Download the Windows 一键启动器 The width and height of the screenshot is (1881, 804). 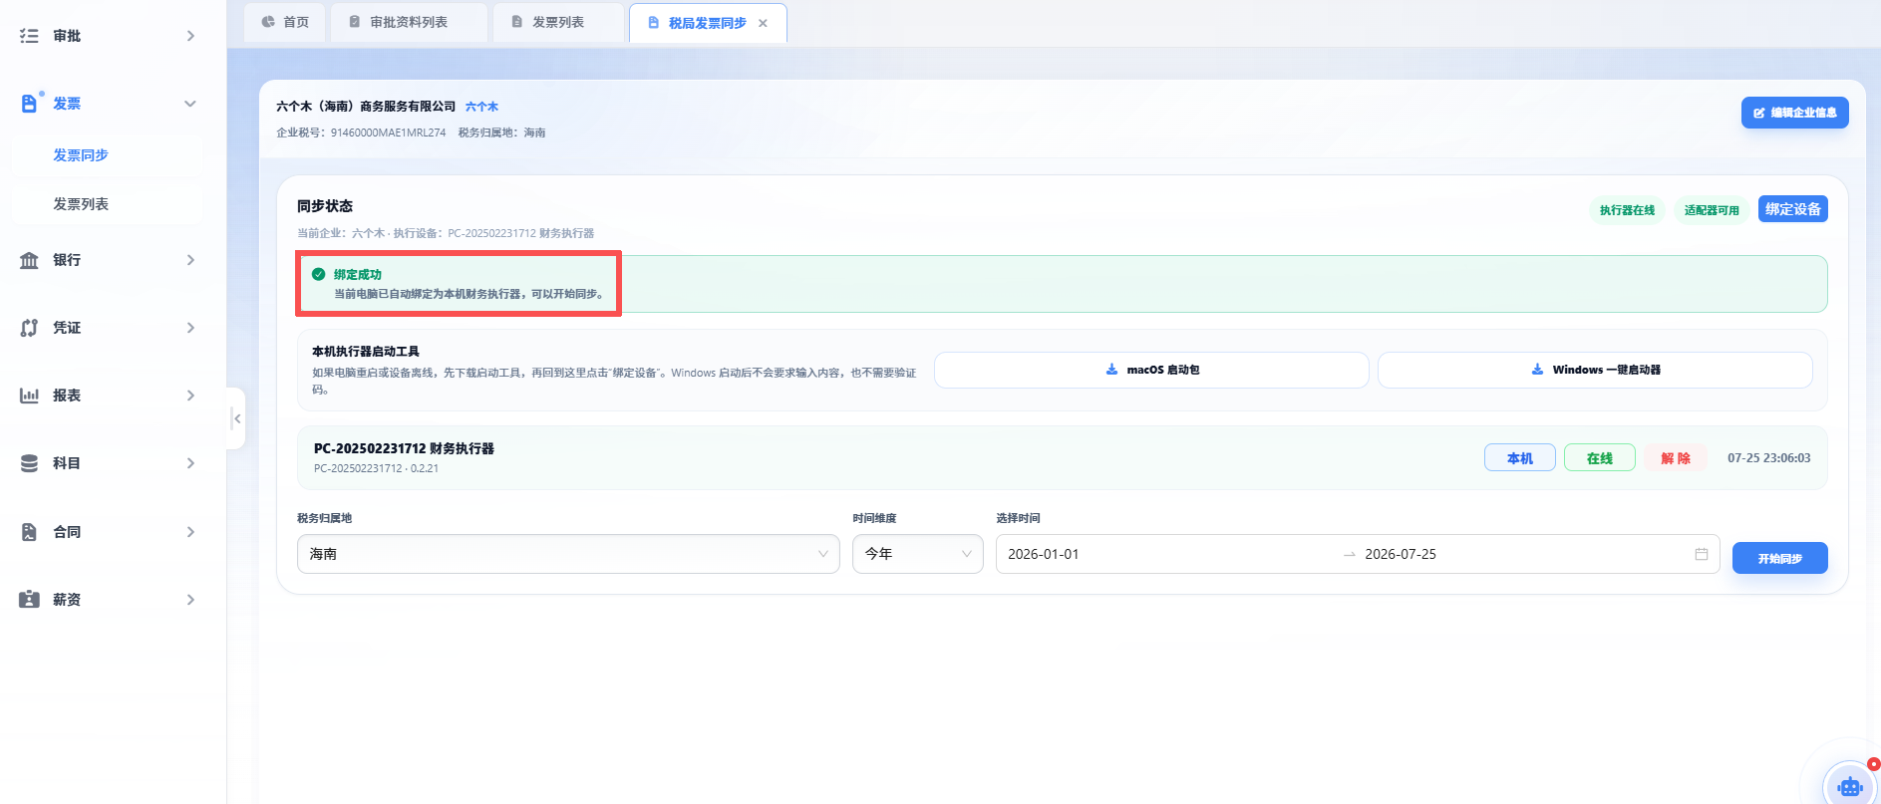point(1595,370)
